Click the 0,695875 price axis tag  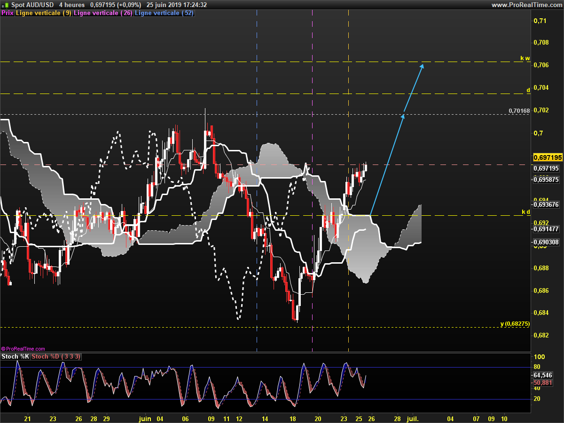click(547, 180)
